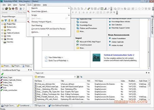Pin the Conditional Build Tags panel
The image size is (154, 110).
coord(29,70)
